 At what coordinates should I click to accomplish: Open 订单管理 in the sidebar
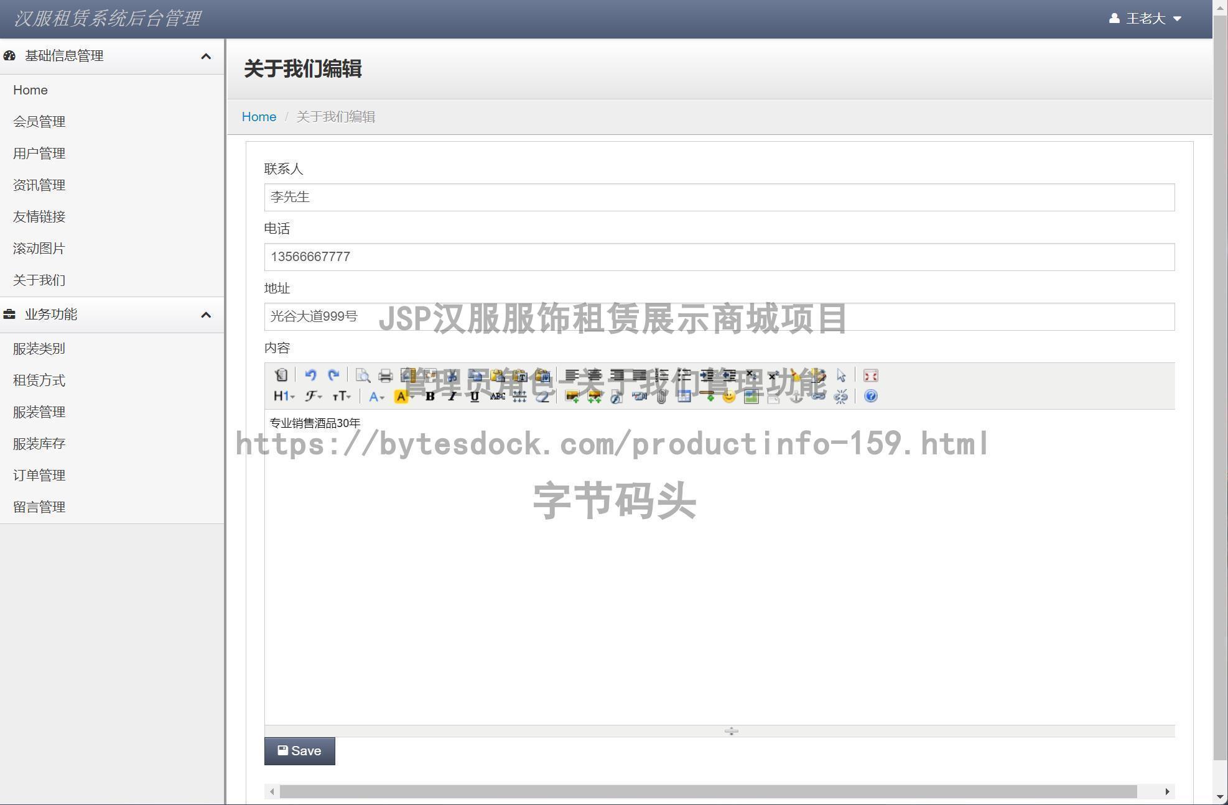point(39,476)
